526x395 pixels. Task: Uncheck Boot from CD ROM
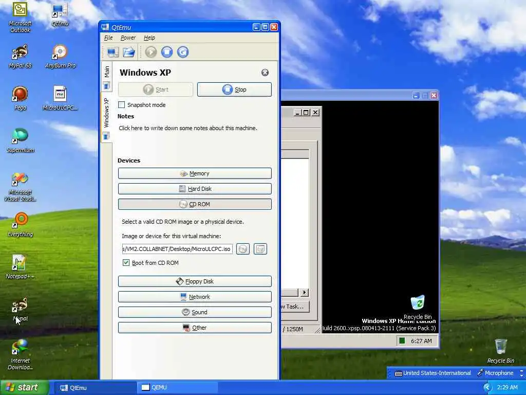pos(126,263)
